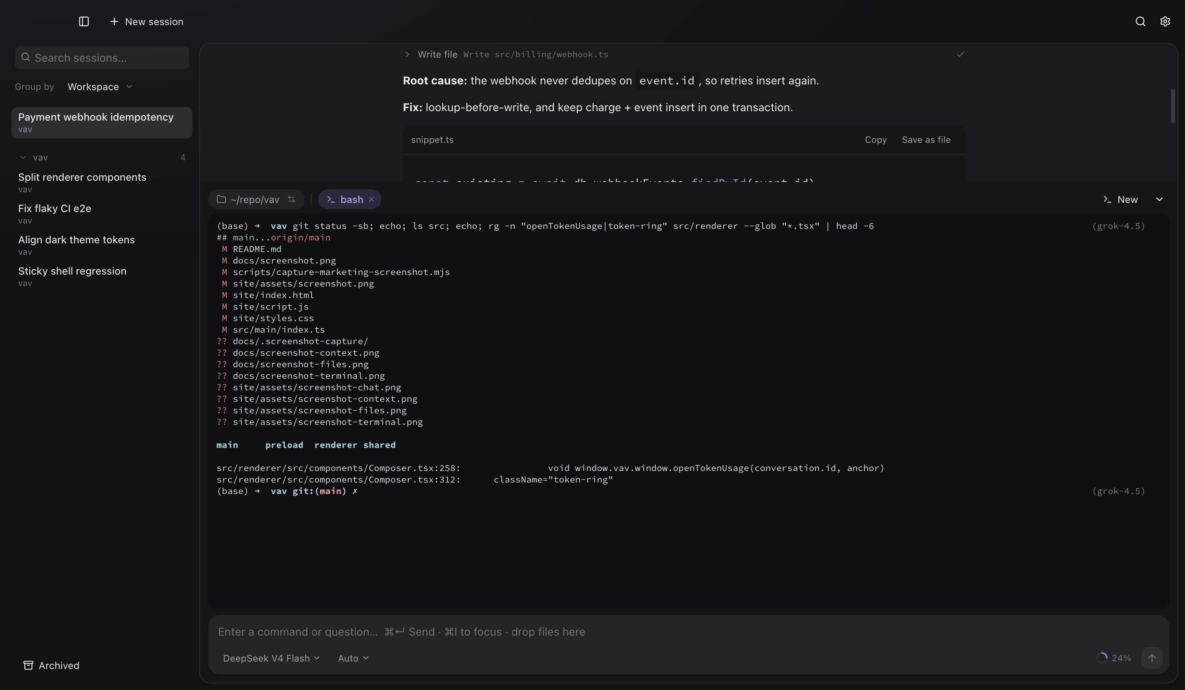
Task: Open the search icon in top right
Action: pyautogui.click(x=1140, y=22)
